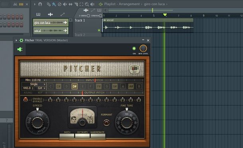Select the Draw pencil tool

coord(49,4)
